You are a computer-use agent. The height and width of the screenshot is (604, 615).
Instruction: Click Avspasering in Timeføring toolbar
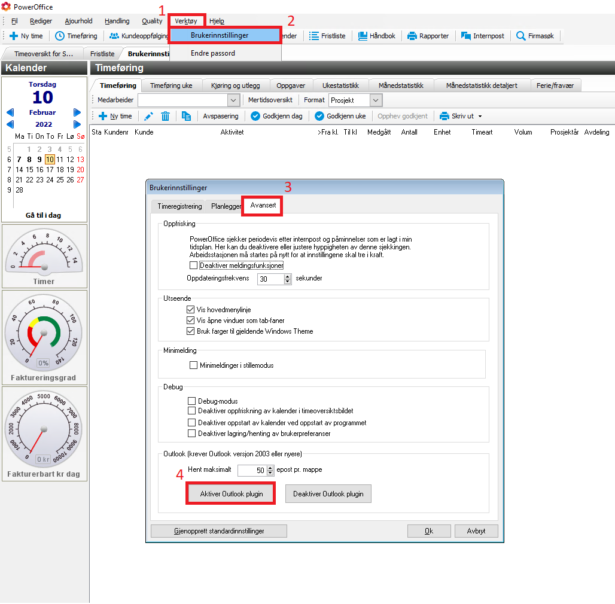220,116
